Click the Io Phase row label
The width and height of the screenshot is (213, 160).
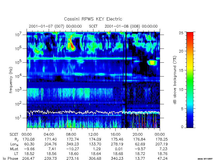point(10,158)
